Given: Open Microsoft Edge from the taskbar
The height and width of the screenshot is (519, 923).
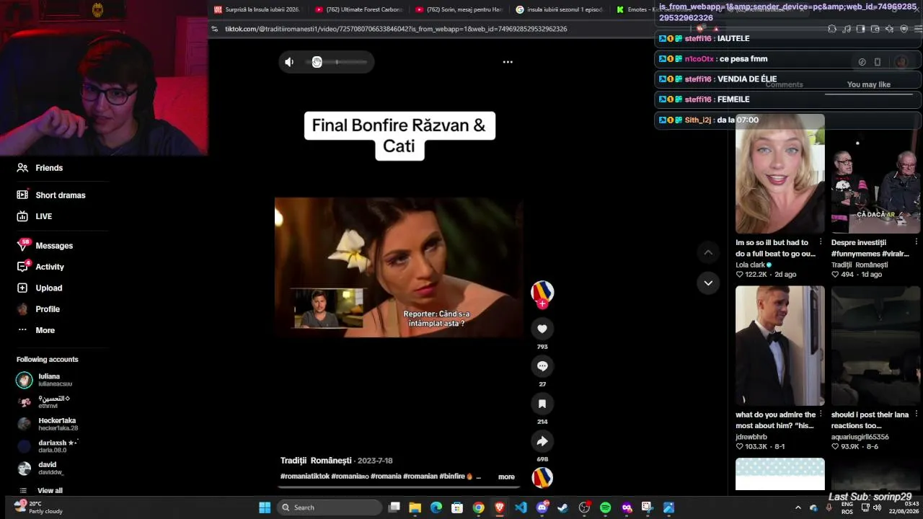Looking at the screenshot, I should (436, 507).
